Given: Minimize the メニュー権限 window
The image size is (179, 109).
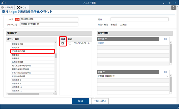Looking at the screenshot, I should (x=163, y=3).
